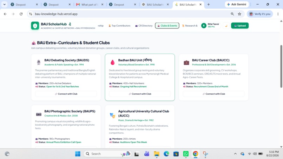Toggle dark mode moon icon

click(x=226, y=26)
